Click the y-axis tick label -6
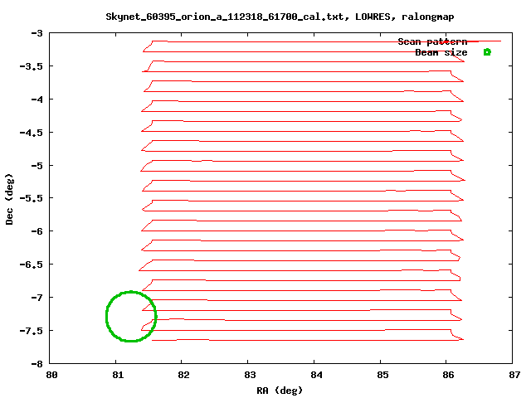The image size is (531, 398). 37,231
